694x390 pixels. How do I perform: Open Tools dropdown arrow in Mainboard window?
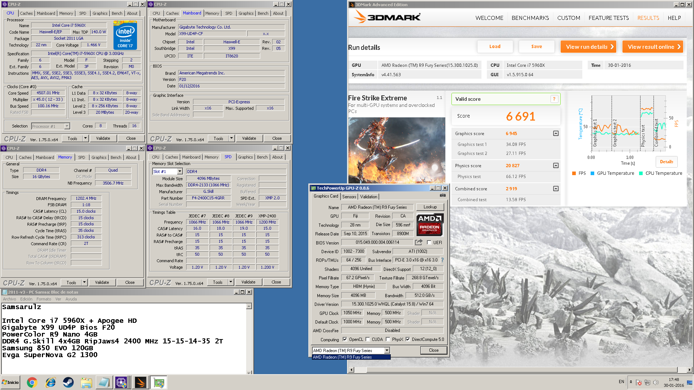click(x=231, y=138)
